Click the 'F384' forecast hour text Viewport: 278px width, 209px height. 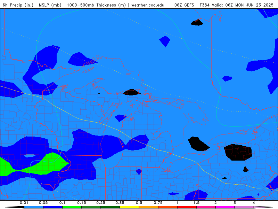pyautogui.click(x=205, y=5)
